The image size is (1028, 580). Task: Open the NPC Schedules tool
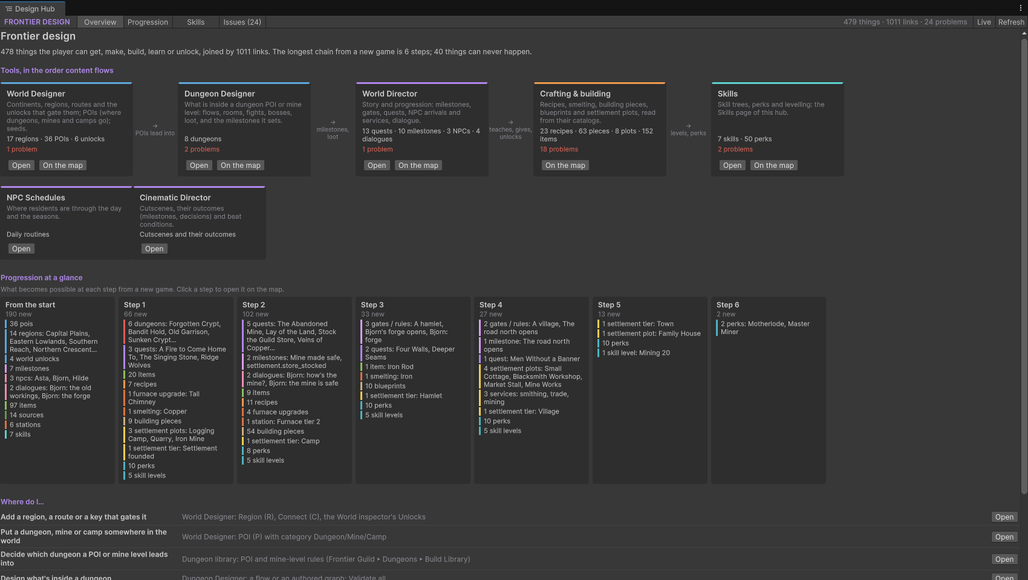coord(21,249)
